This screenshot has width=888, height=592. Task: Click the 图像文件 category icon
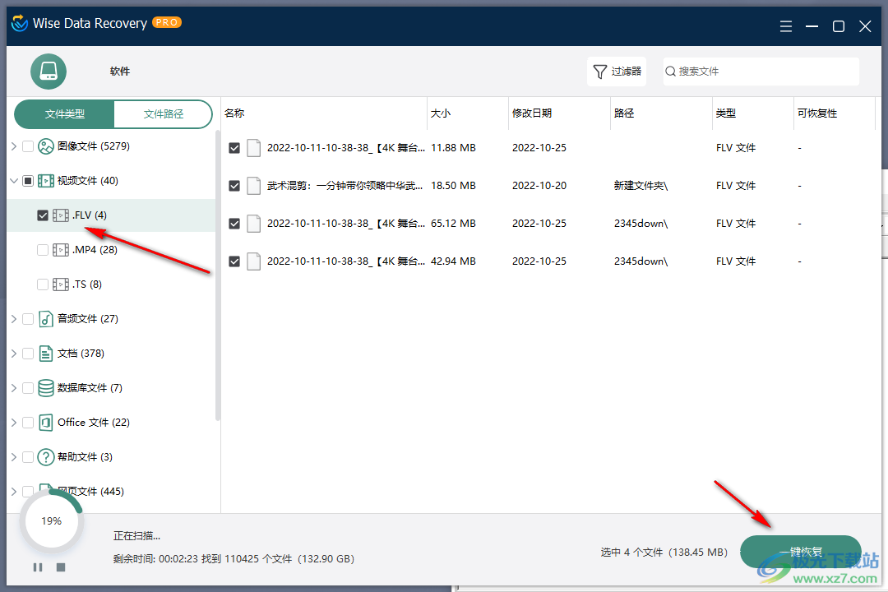(x=46, y=146)
